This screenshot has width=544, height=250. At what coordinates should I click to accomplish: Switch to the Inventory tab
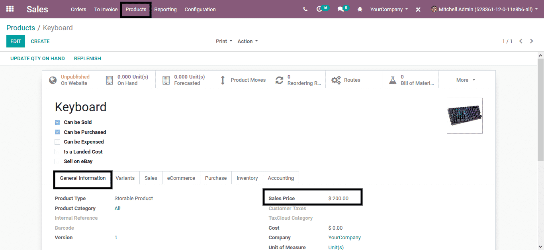[247, 178]
